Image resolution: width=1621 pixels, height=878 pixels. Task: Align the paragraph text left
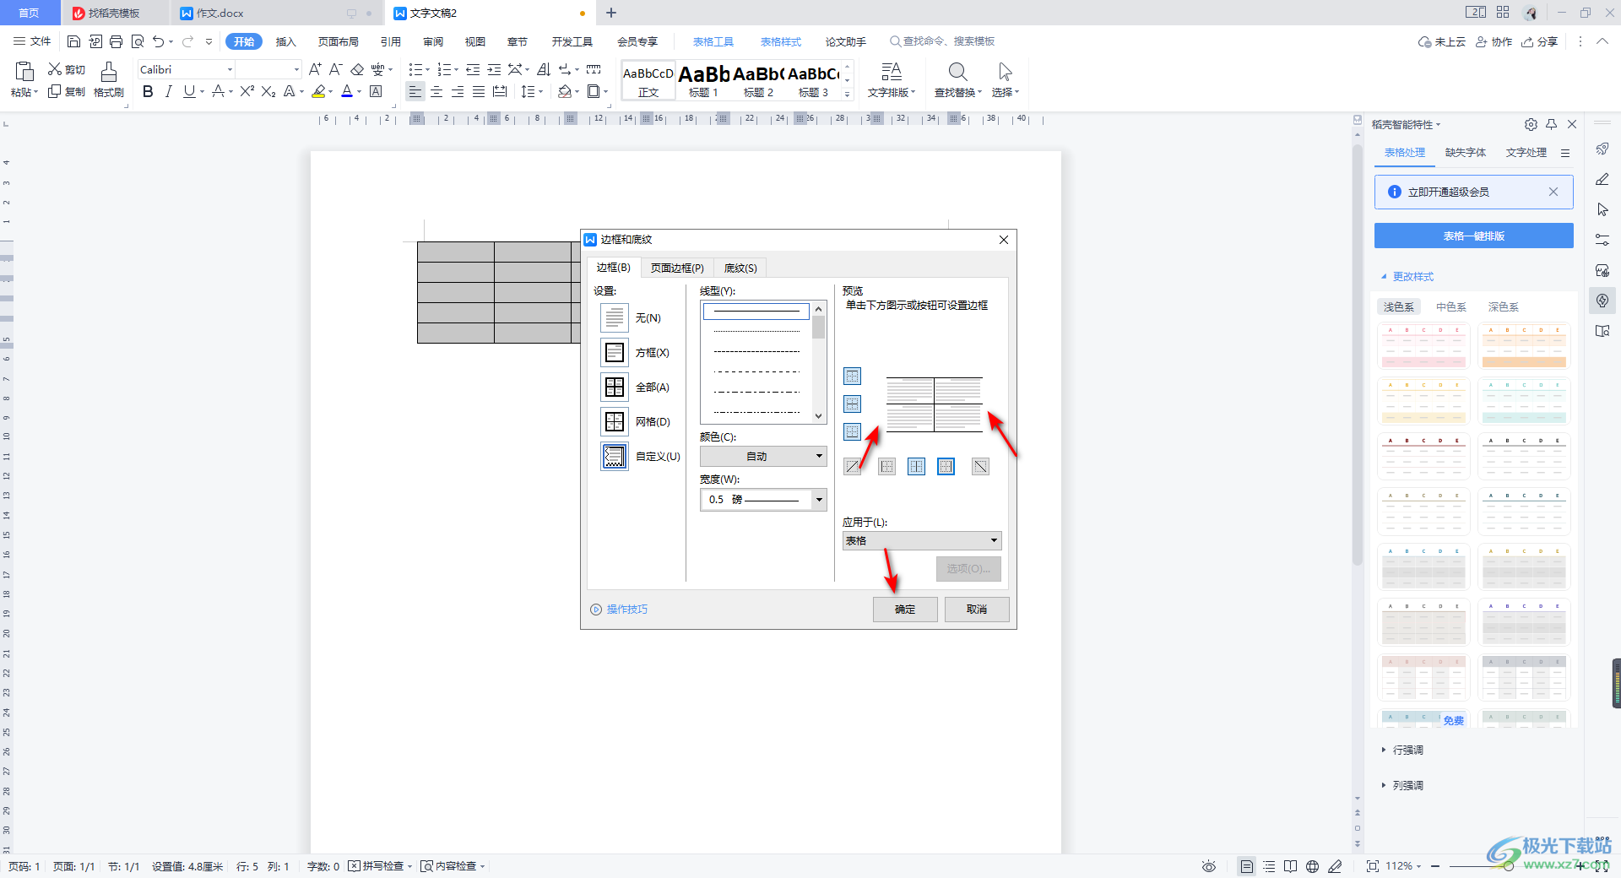[x=415, y=92]
